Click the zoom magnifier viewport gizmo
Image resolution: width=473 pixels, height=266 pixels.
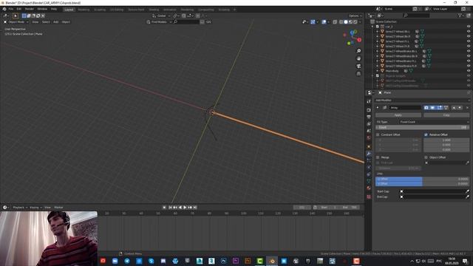tap(358, 51)
